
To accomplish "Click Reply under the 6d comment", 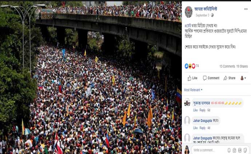I will point(202,110).
